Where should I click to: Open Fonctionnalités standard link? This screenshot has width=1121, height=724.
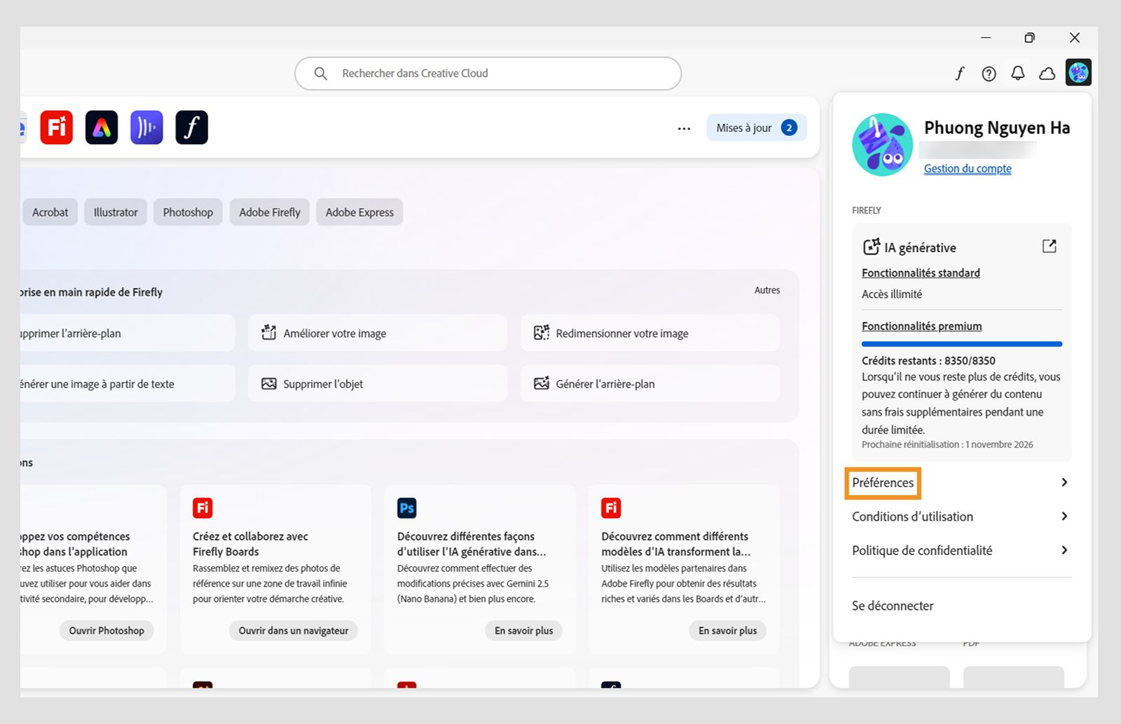[921, 273]
